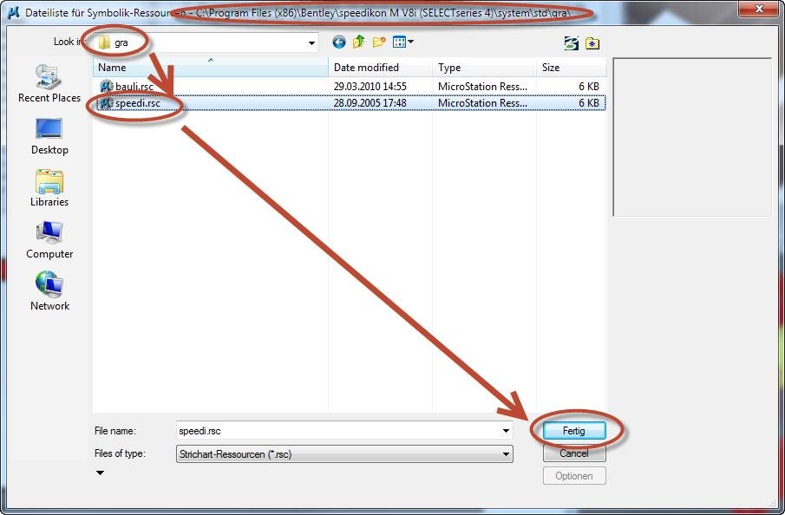The width and height of the screenshot is (785, 515).
Task: Click the date 29.03.2010 14:55 cell
Action: point(370,87)
